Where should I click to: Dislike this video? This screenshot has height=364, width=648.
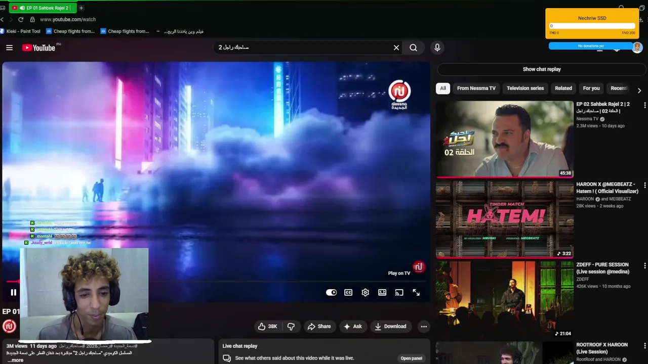tap(291, 327)
